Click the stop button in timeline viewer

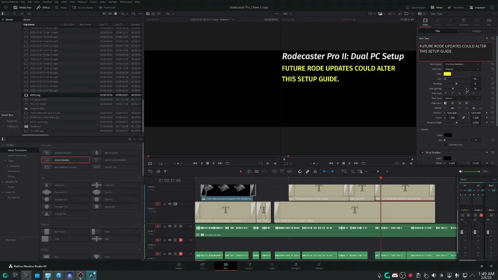344,163
